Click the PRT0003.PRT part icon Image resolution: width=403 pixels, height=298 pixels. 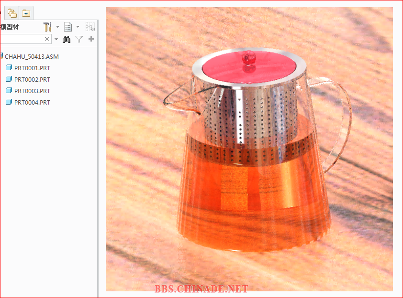(9, 90)
